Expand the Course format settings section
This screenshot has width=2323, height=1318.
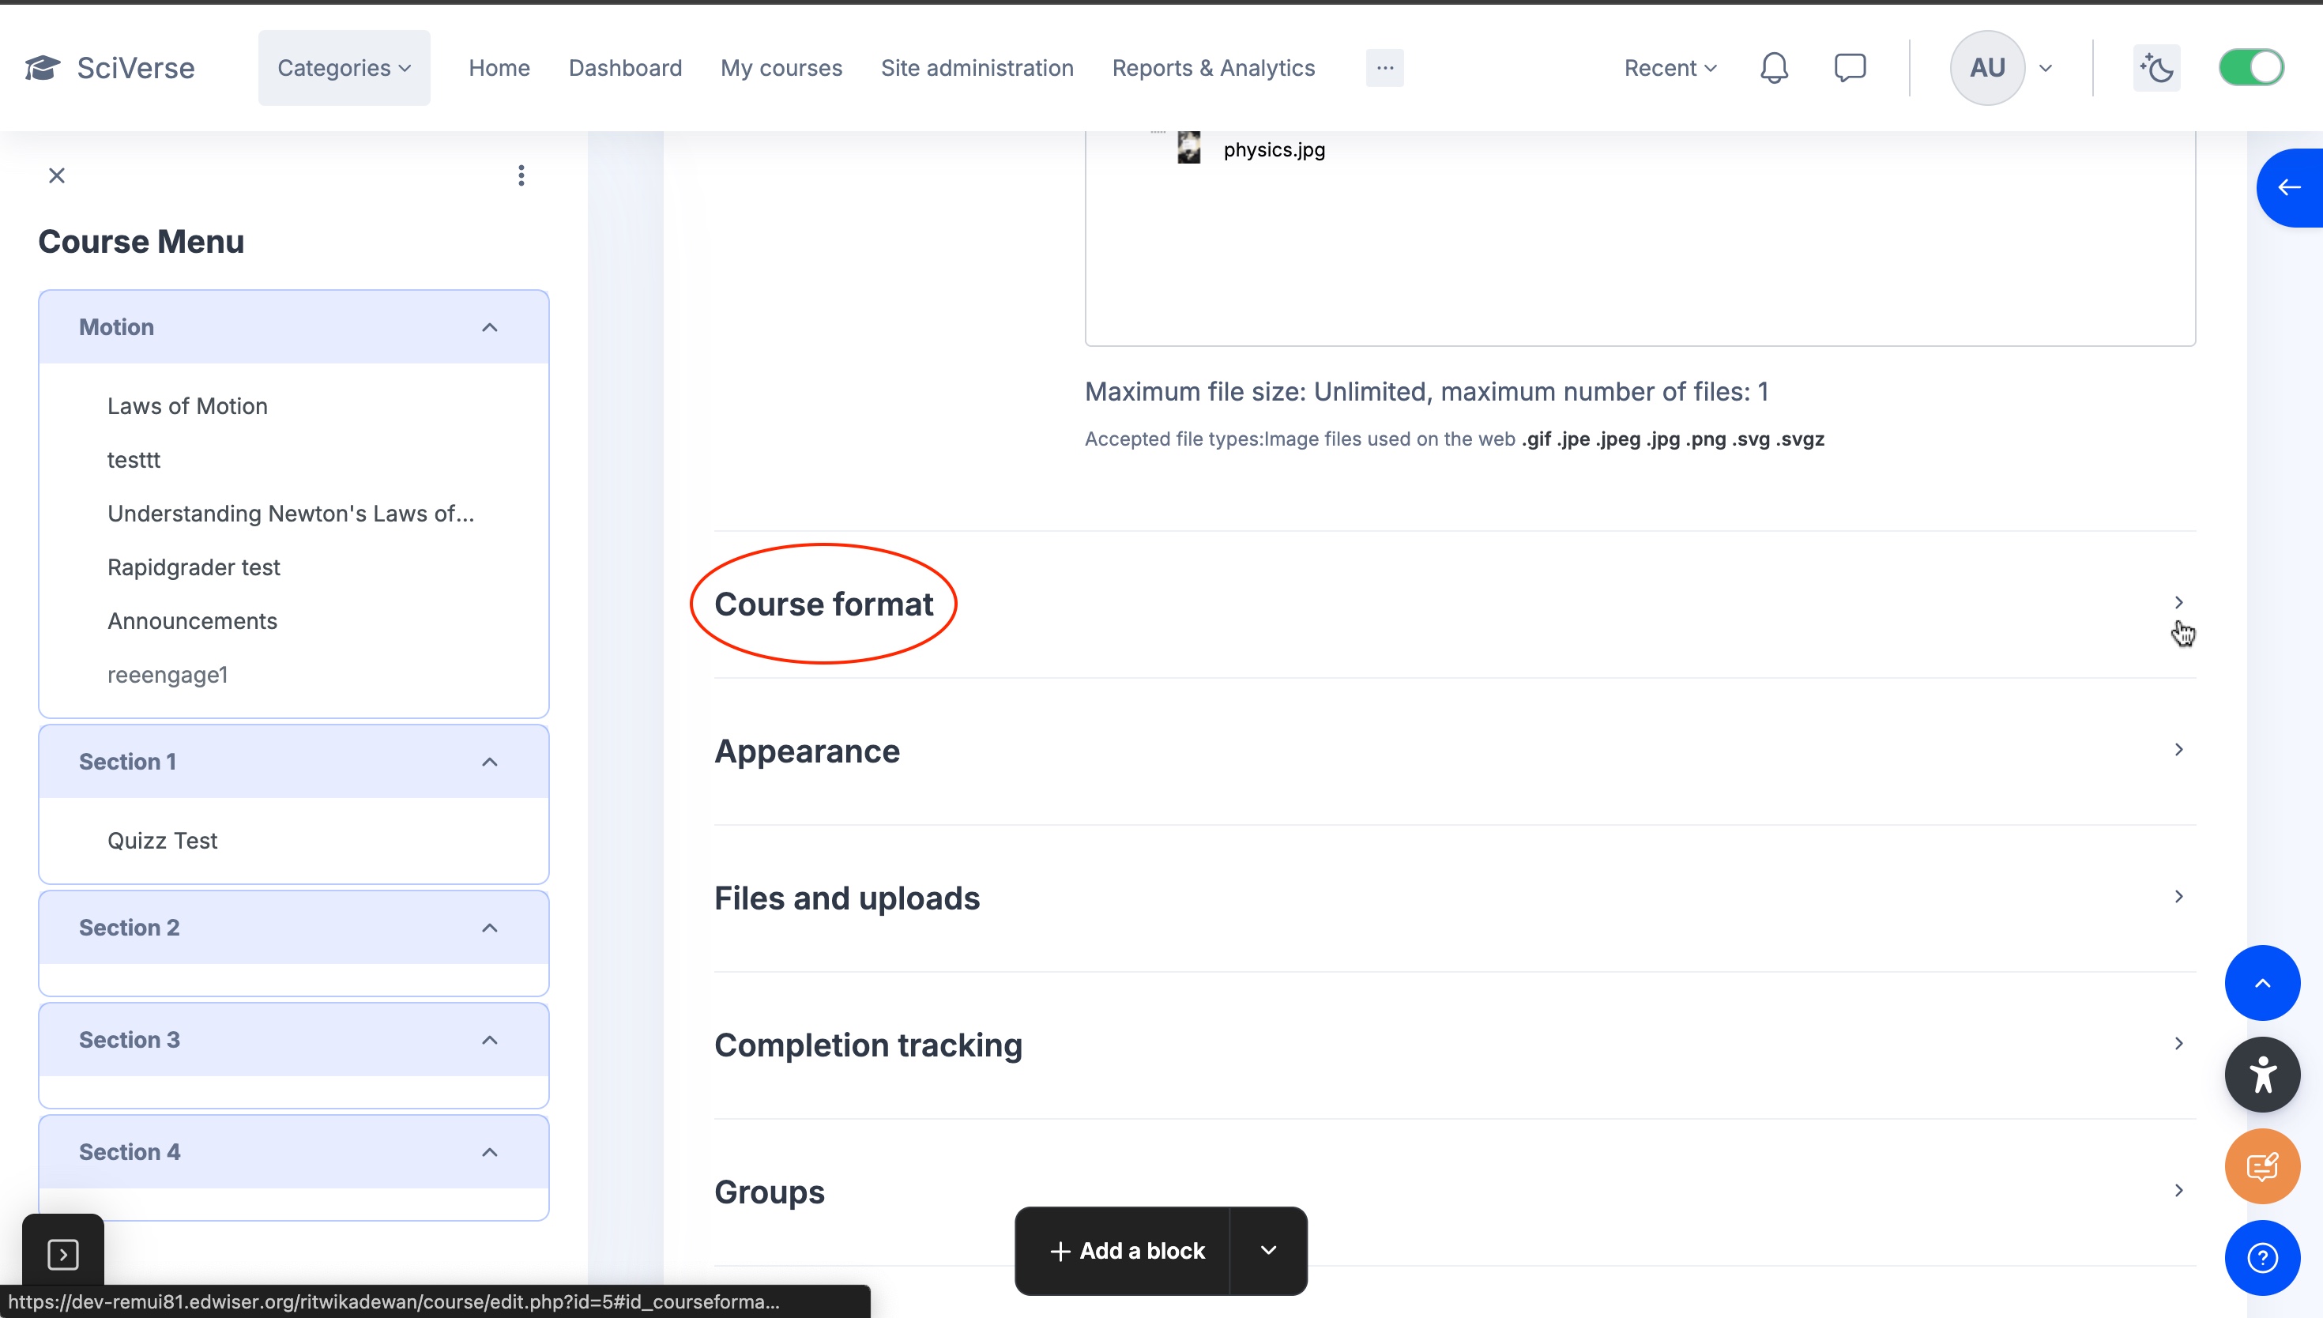click(x=824, y=604)
